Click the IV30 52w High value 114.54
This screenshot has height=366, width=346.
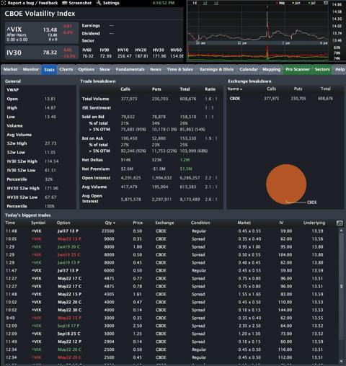[x=51, y=161]
